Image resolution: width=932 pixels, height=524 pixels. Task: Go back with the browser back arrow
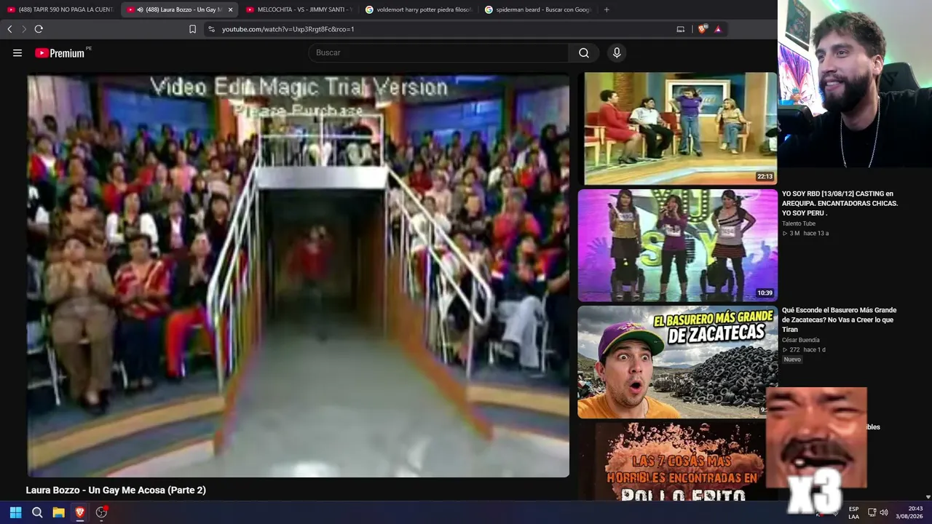click(x=9, y=29)
